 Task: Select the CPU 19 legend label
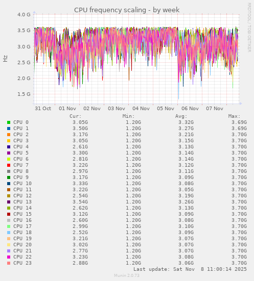click(22, 239)
